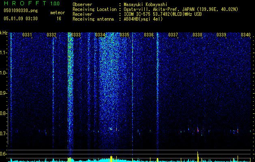
Task: Click the 0339 time marker
Action: click(221, 35)
